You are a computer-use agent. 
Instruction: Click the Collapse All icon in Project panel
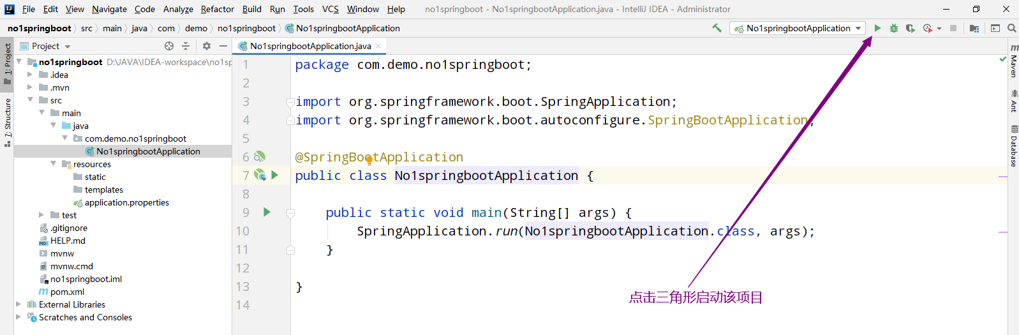pos(186,46)
